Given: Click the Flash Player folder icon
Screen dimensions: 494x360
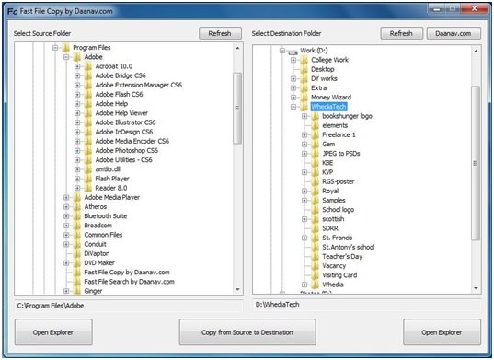Looking at the screenshot, I should click(x=88, y=179).
